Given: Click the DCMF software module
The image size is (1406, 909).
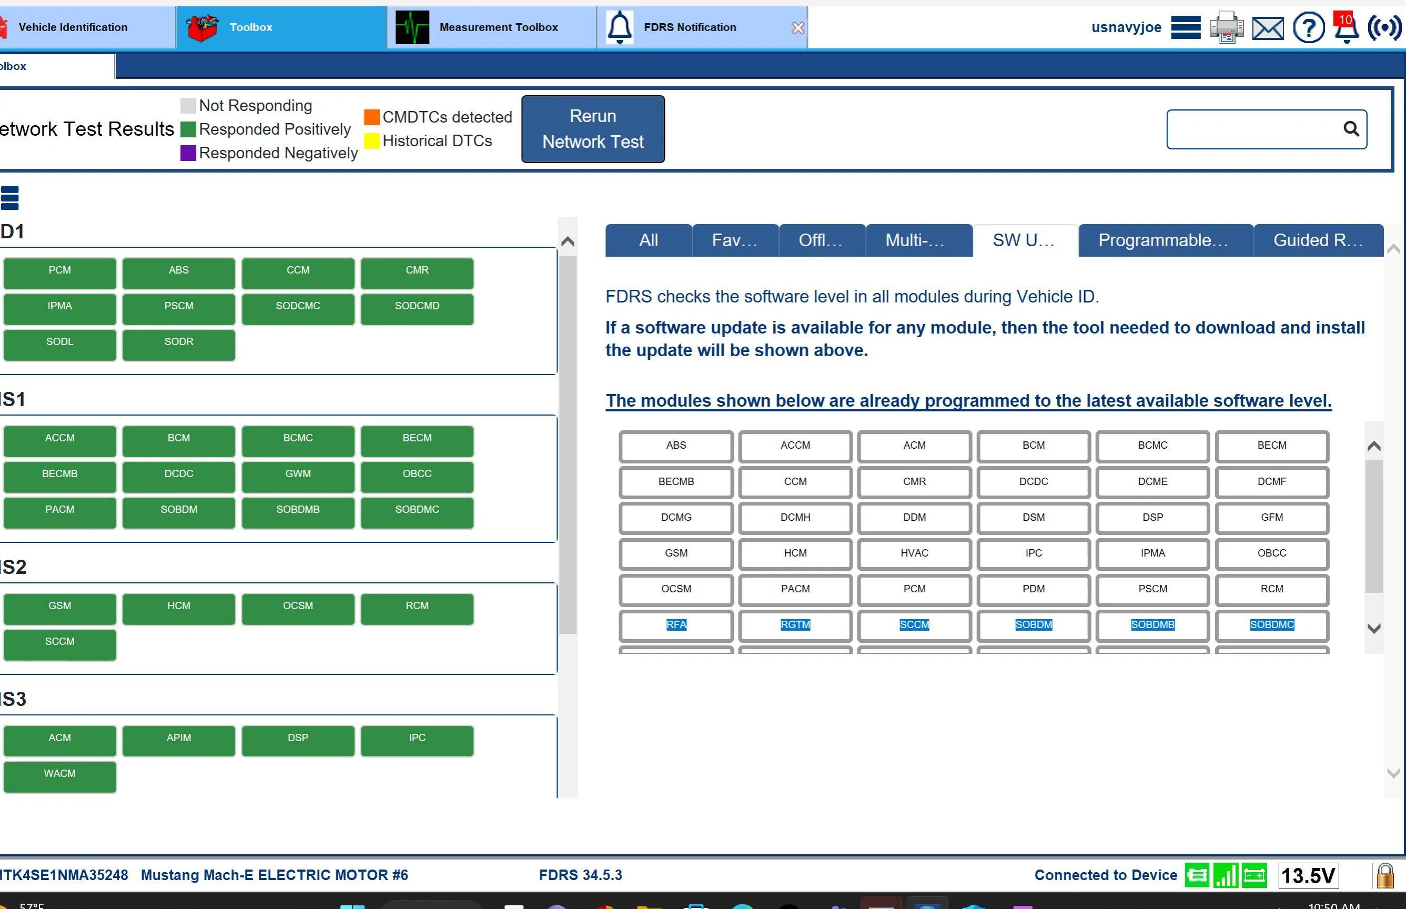Looking at the screenshot, I should pyautogui.click(x=1272, y=482).
